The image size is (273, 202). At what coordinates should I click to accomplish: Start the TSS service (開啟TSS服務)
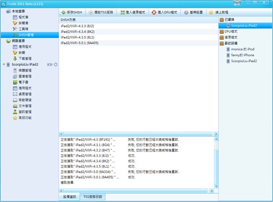pos(101,12)
